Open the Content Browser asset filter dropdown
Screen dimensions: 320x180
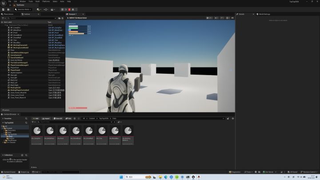pos(33,122)
